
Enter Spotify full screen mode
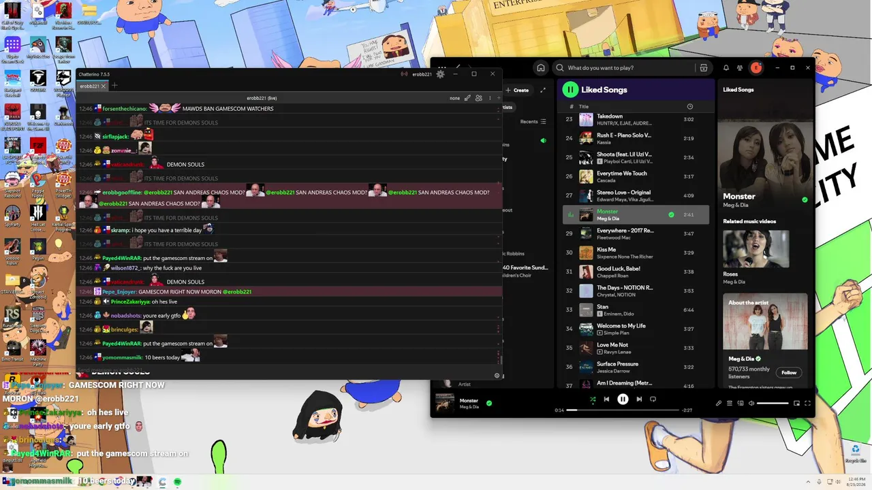pyautogui.click(x=807, y=404)
